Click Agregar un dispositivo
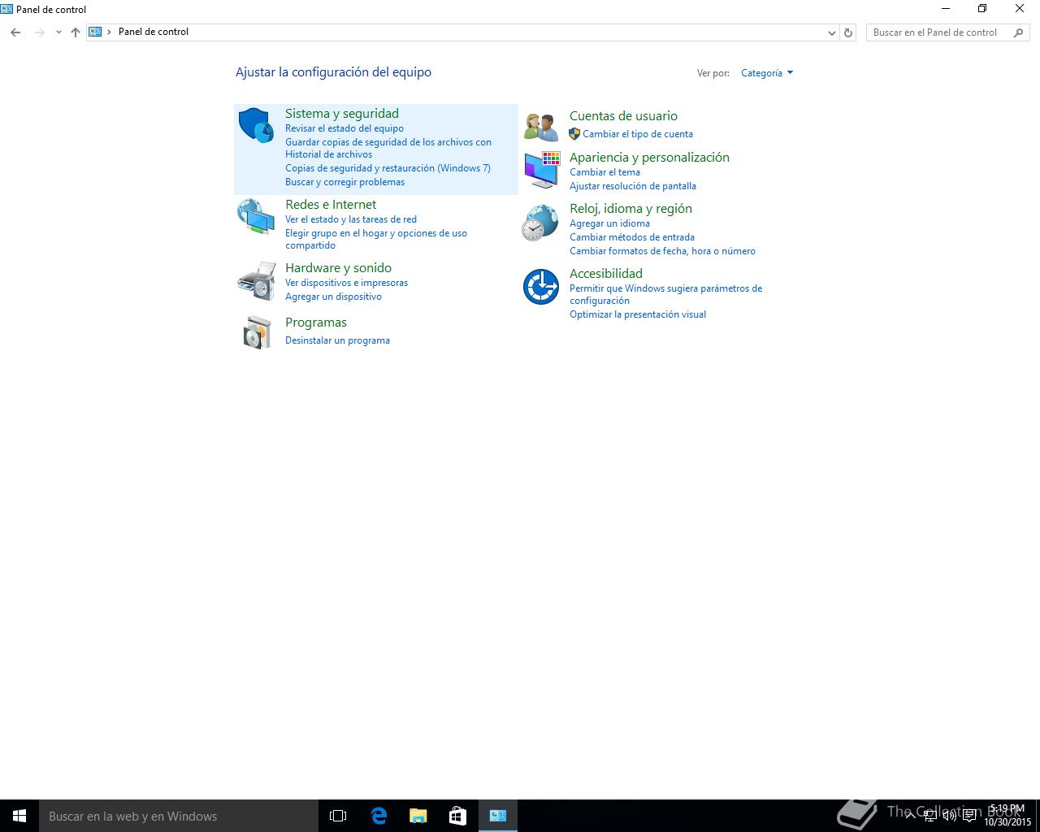 point(333,297)
